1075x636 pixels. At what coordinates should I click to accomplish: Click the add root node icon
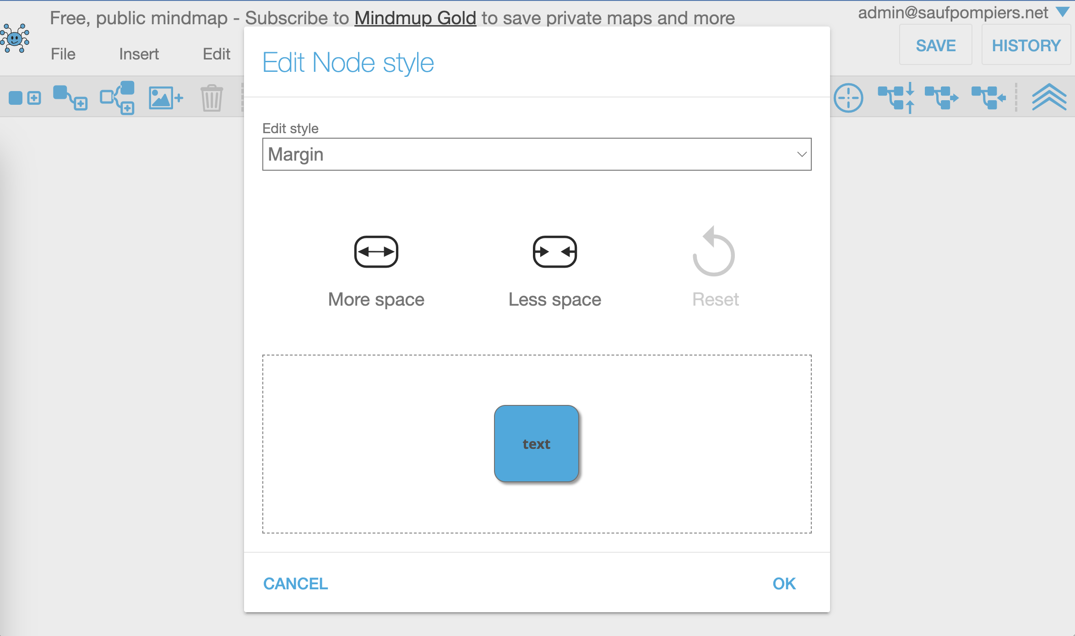click(25, 97)
